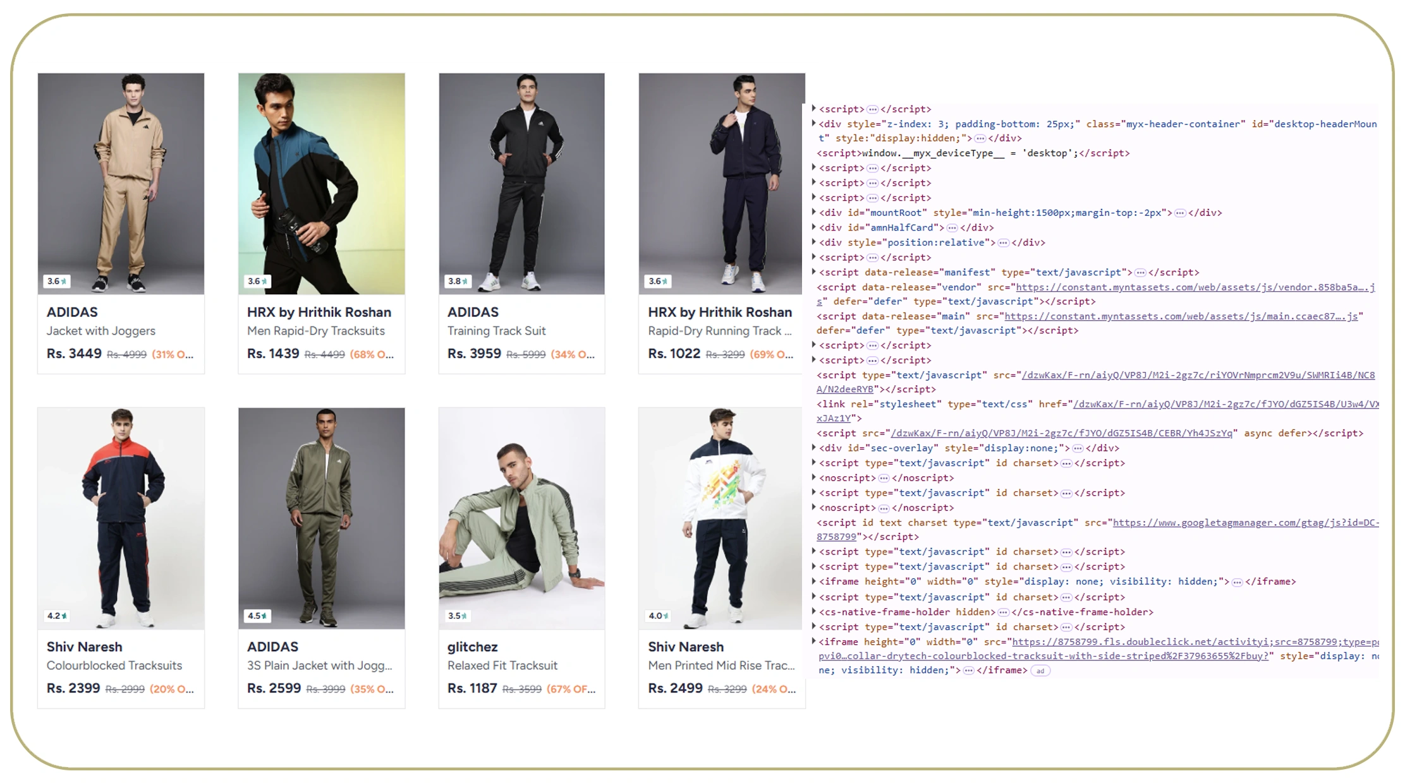Click the 4.5 rating badge on ADIDAS 3S Plain Jacket

pos(257,616)
